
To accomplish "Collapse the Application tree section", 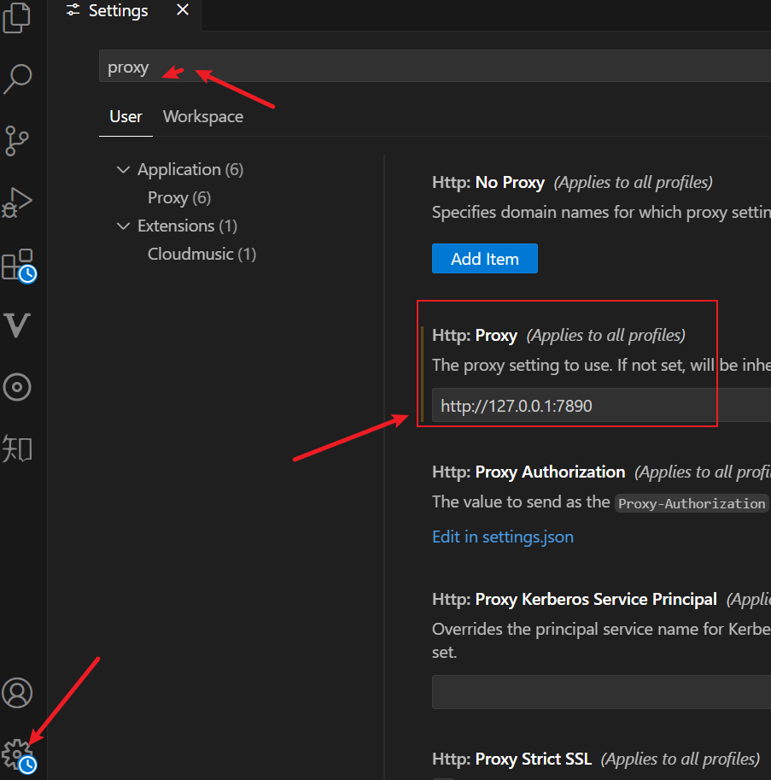I will [x=124, y=170].
